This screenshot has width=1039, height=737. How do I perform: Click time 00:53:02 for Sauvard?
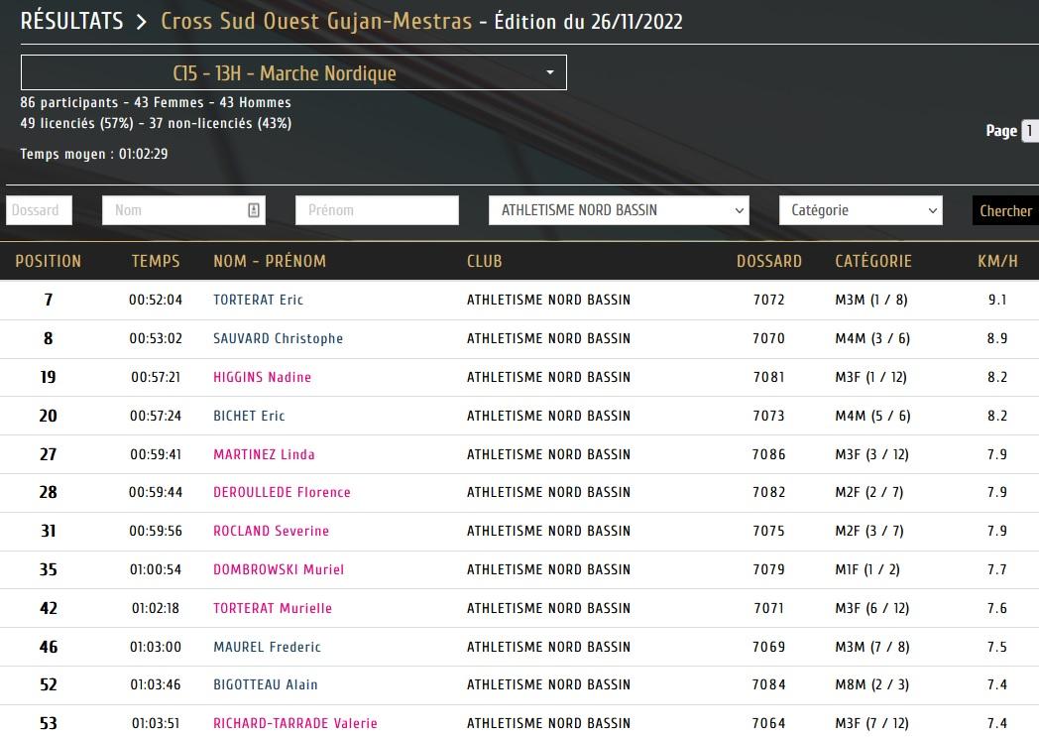point(156,338)
